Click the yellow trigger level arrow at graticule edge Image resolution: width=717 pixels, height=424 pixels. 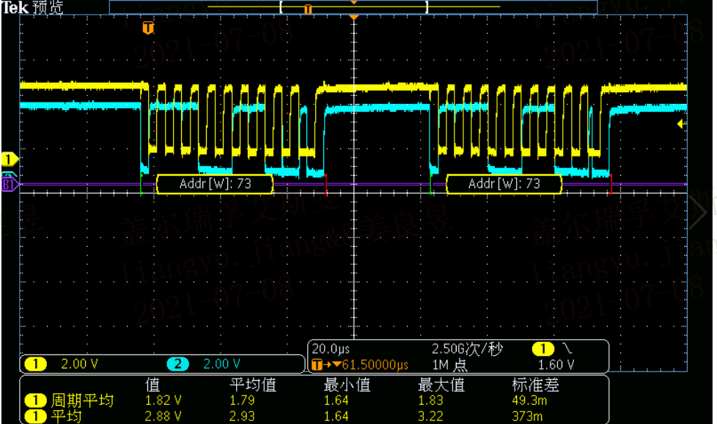[x=681, y=124]
